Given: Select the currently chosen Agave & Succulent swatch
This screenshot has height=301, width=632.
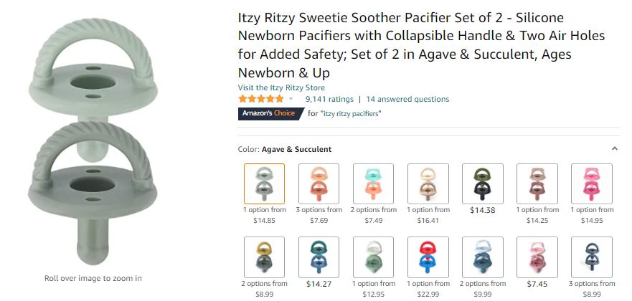Looking at the screenshot, I should 264,184.
